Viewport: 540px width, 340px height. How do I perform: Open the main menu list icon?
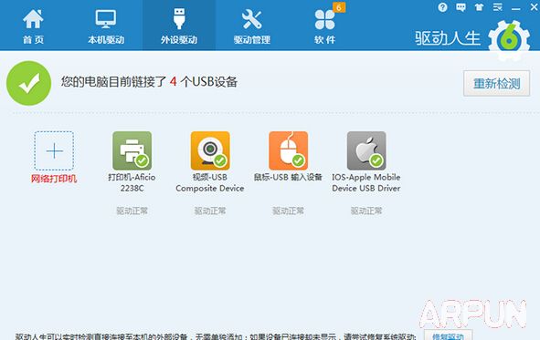497,7
